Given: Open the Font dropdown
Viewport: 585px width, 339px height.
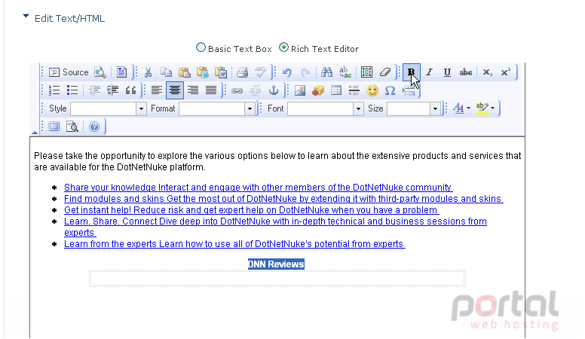Looking at the screenshot, I should [326, 108].
